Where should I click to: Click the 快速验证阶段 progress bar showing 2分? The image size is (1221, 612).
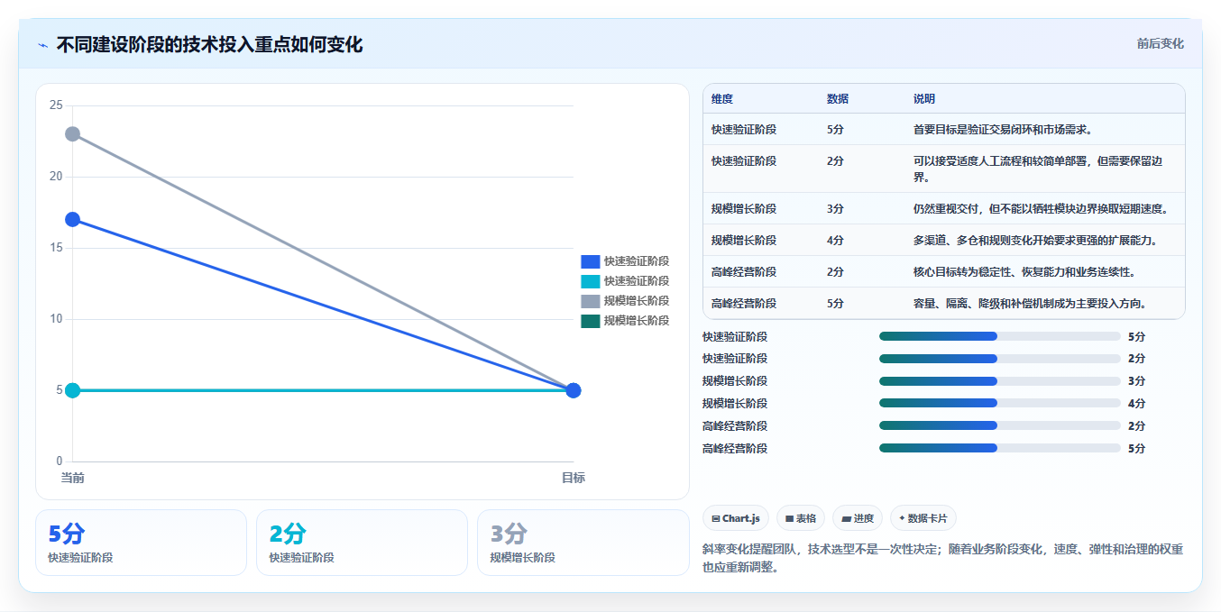point(999,359)
